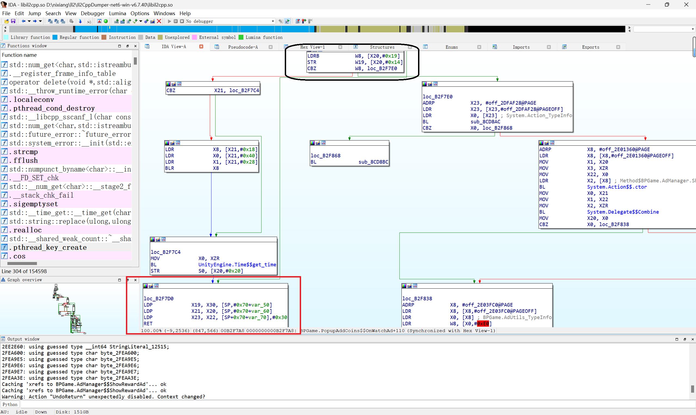This screenshot has width=696, height=415.
Task: Click the add breakpoint red pin icon
Action: click(304, 21)
